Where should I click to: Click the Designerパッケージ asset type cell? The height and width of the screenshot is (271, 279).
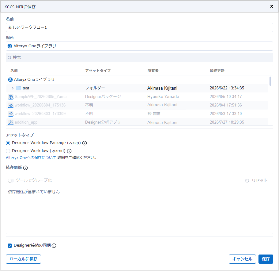coord(103,97)
